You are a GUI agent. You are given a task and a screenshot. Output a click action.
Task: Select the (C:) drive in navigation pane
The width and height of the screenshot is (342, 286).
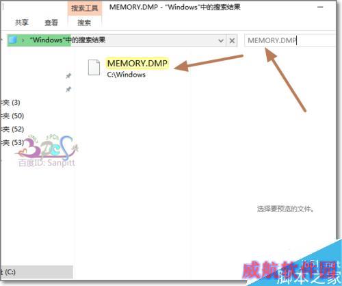pyautogui.click(x=36, y=272)
